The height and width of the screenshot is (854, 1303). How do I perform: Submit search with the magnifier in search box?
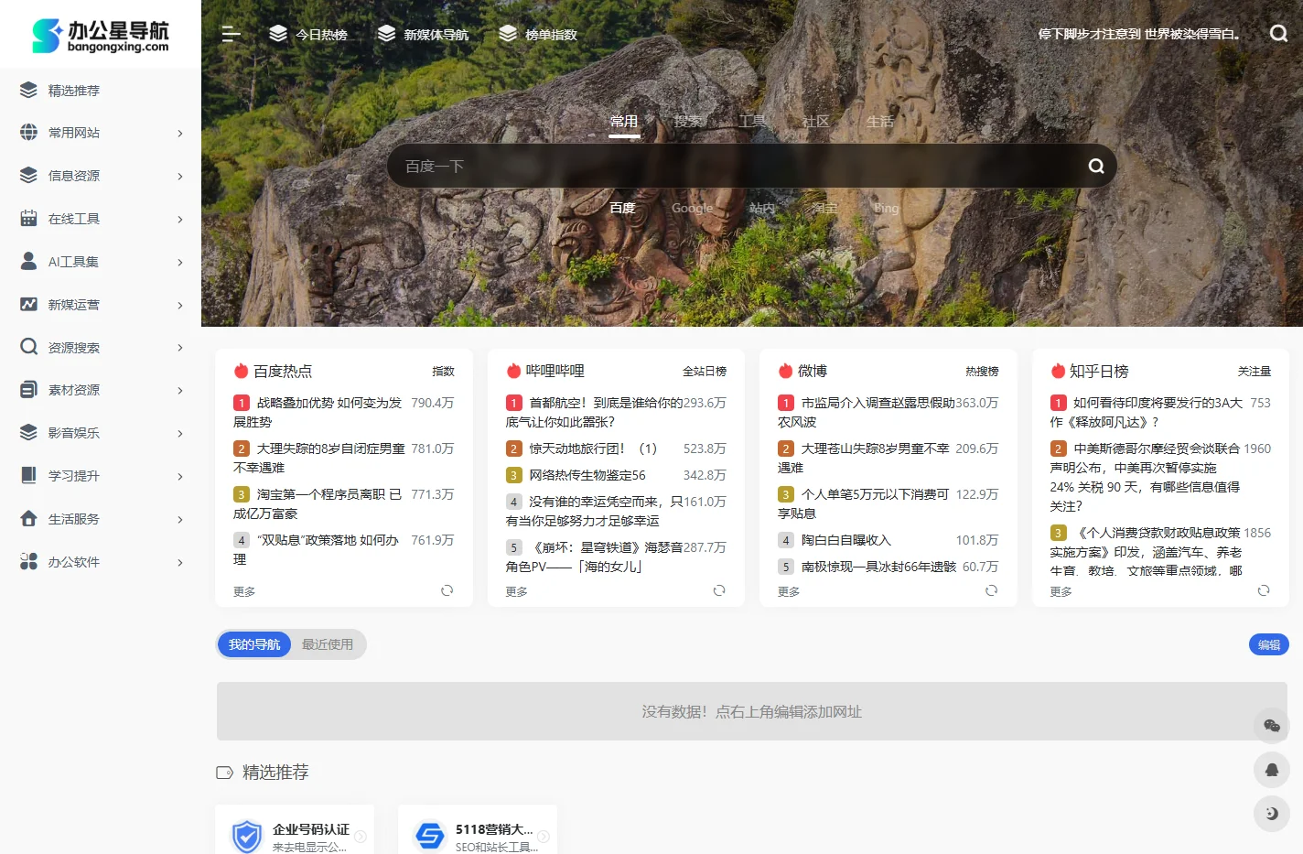coord(1096,166)
